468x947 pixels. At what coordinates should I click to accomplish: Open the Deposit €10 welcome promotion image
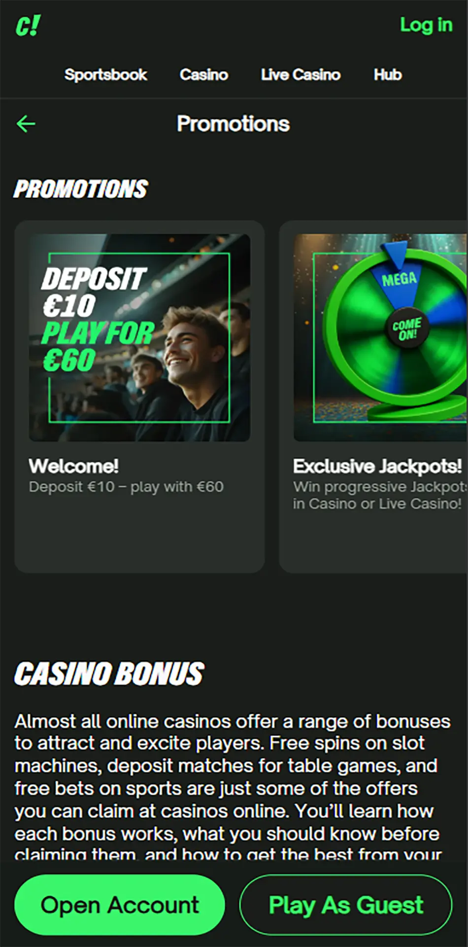point(139,338)
